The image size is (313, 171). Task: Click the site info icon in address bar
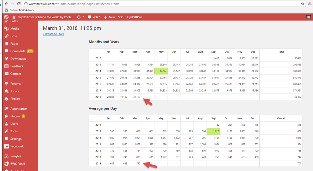[26, 4]
